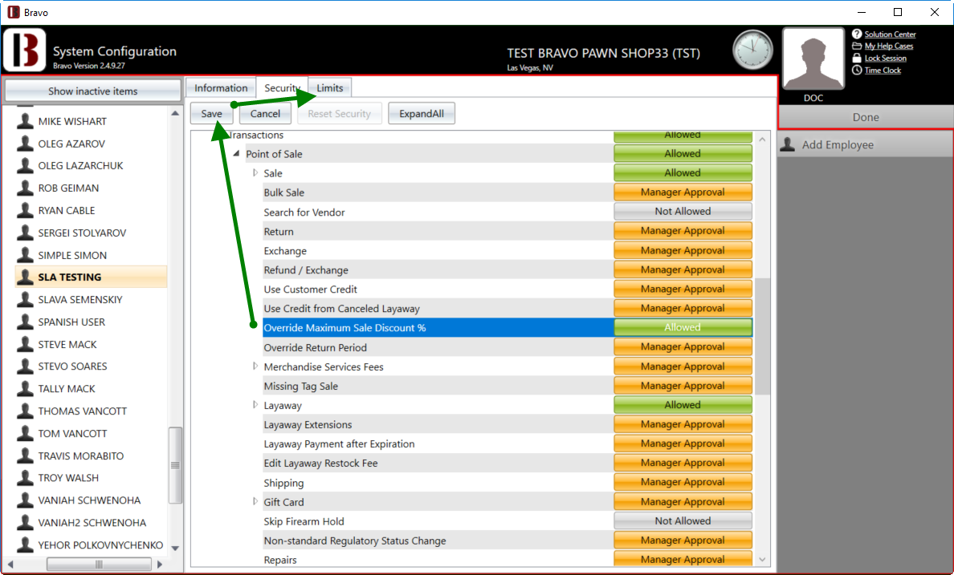Click the person icon beside TROY WALSH
Viewport: 954px width, 575px height.
(x=25, y=478)
